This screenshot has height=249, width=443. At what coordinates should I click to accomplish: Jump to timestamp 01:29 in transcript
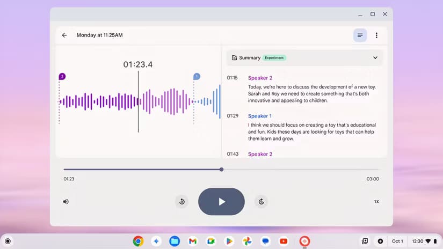(x=233, y=116)
